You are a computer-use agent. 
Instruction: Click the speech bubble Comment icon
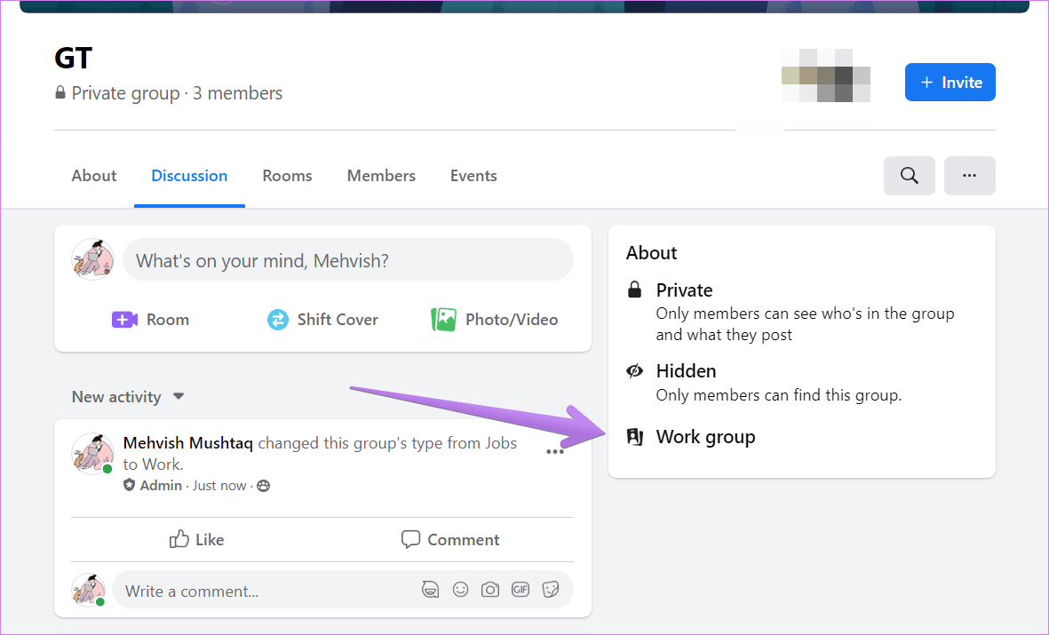[410, 539]
